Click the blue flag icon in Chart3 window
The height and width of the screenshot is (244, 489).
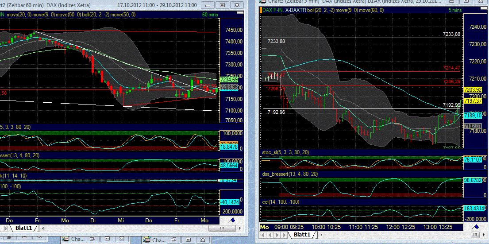[476, 227]
